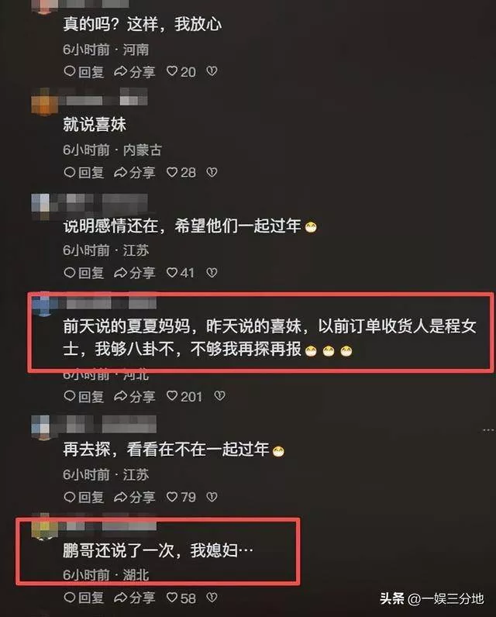Open the three-dot more options menu
The image size is (496, 617).
[x=488, y=429]
